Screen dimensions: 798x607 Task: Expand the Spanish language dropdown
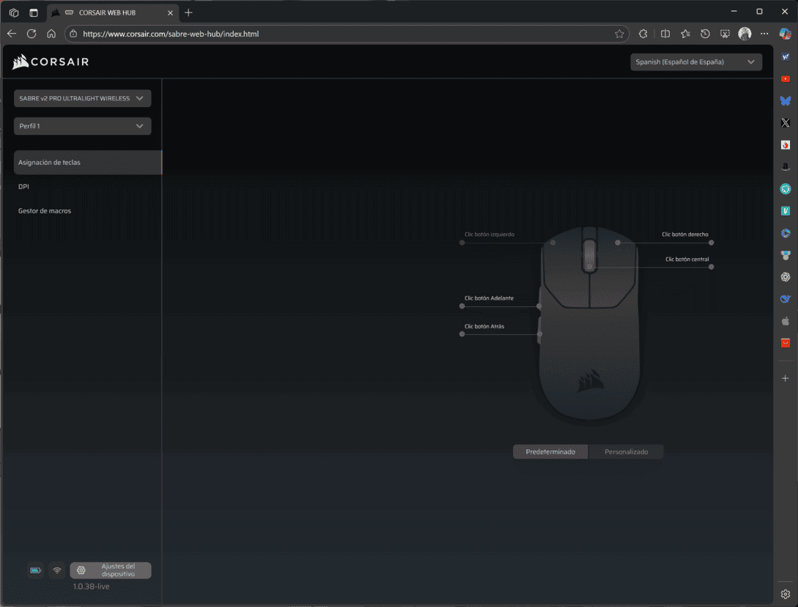pyautogui.click(x=695, y=62)
